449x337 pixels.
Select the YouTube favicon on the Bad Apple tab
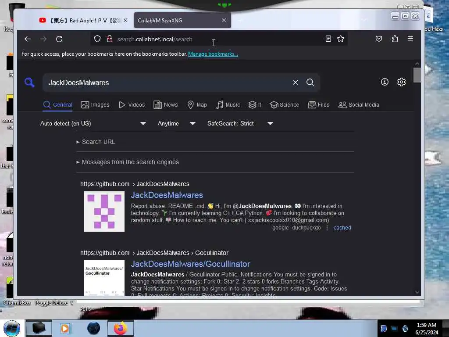click(x=43, y=20)
